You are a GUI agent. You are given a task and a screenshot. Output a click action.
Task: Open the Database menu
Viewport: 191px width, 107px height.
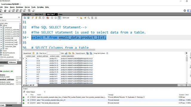pos(19,7)
